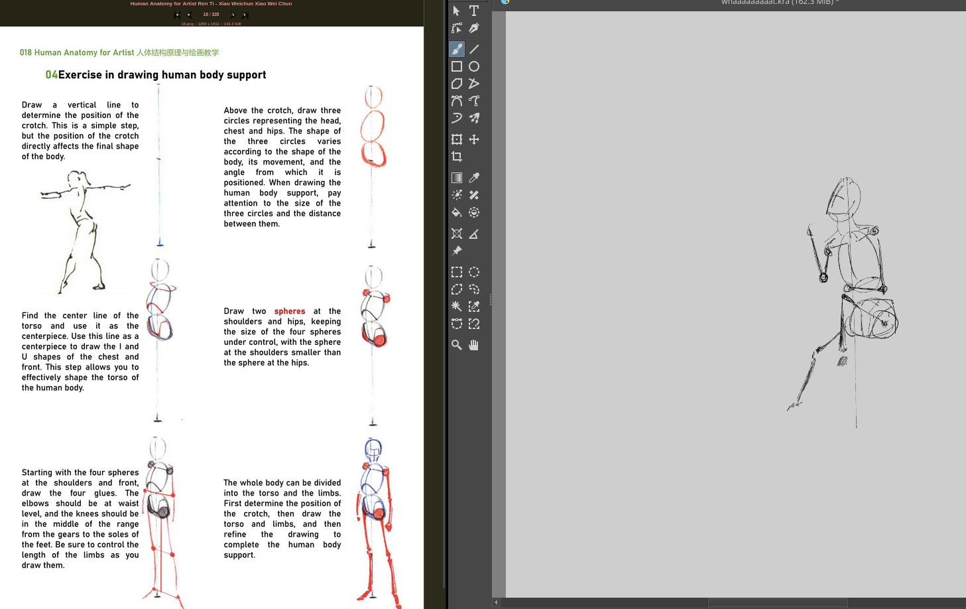Jump to first page in image viewer

(177, 15)
